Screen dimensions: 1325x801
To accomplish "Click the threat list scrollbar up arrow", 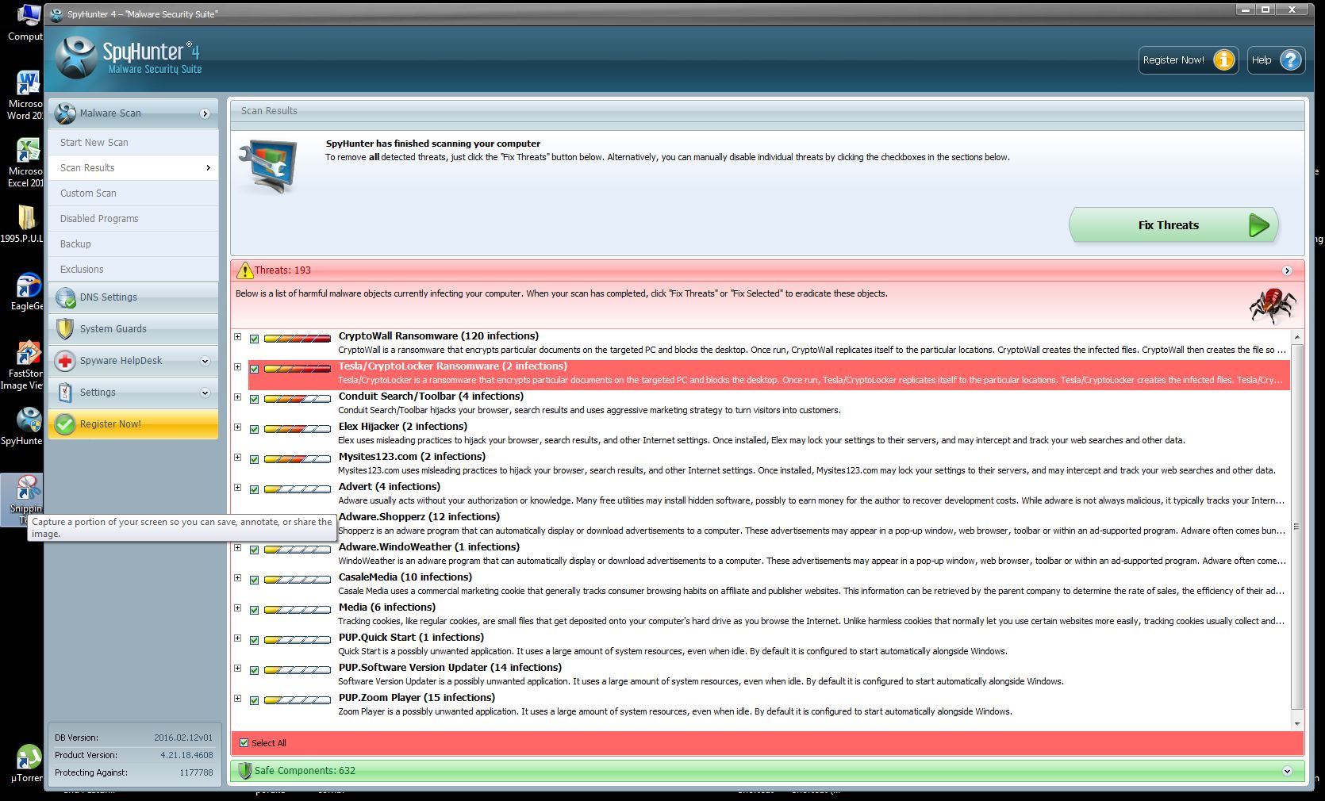I will point(1297,338).
